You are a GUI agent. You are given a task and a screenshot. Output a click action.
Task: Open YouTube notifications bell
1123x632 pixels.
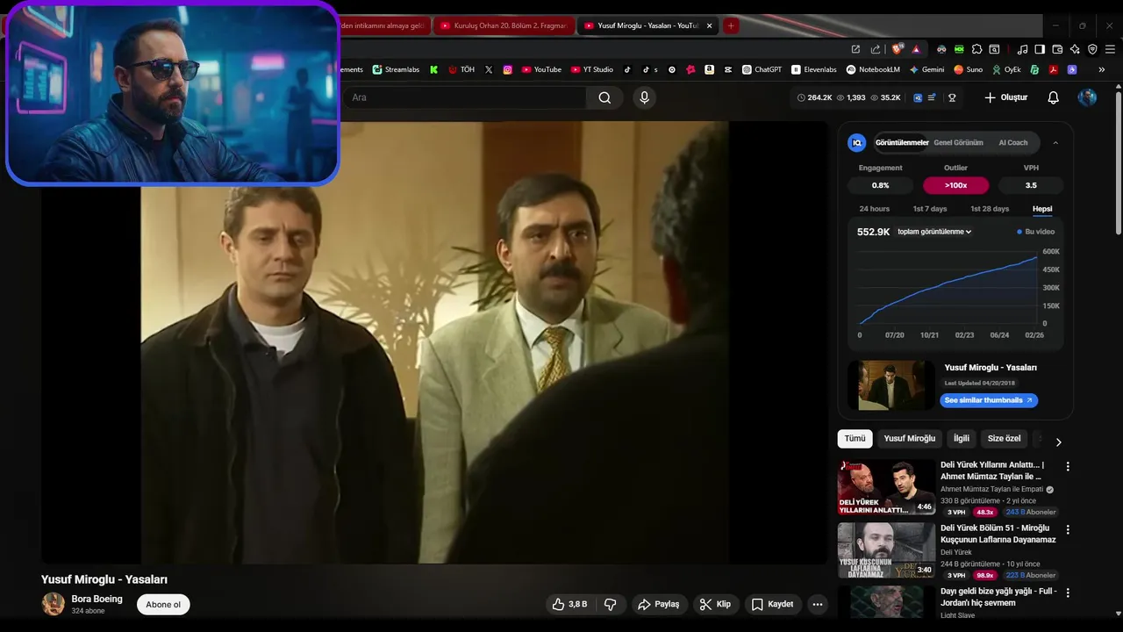1054,97
